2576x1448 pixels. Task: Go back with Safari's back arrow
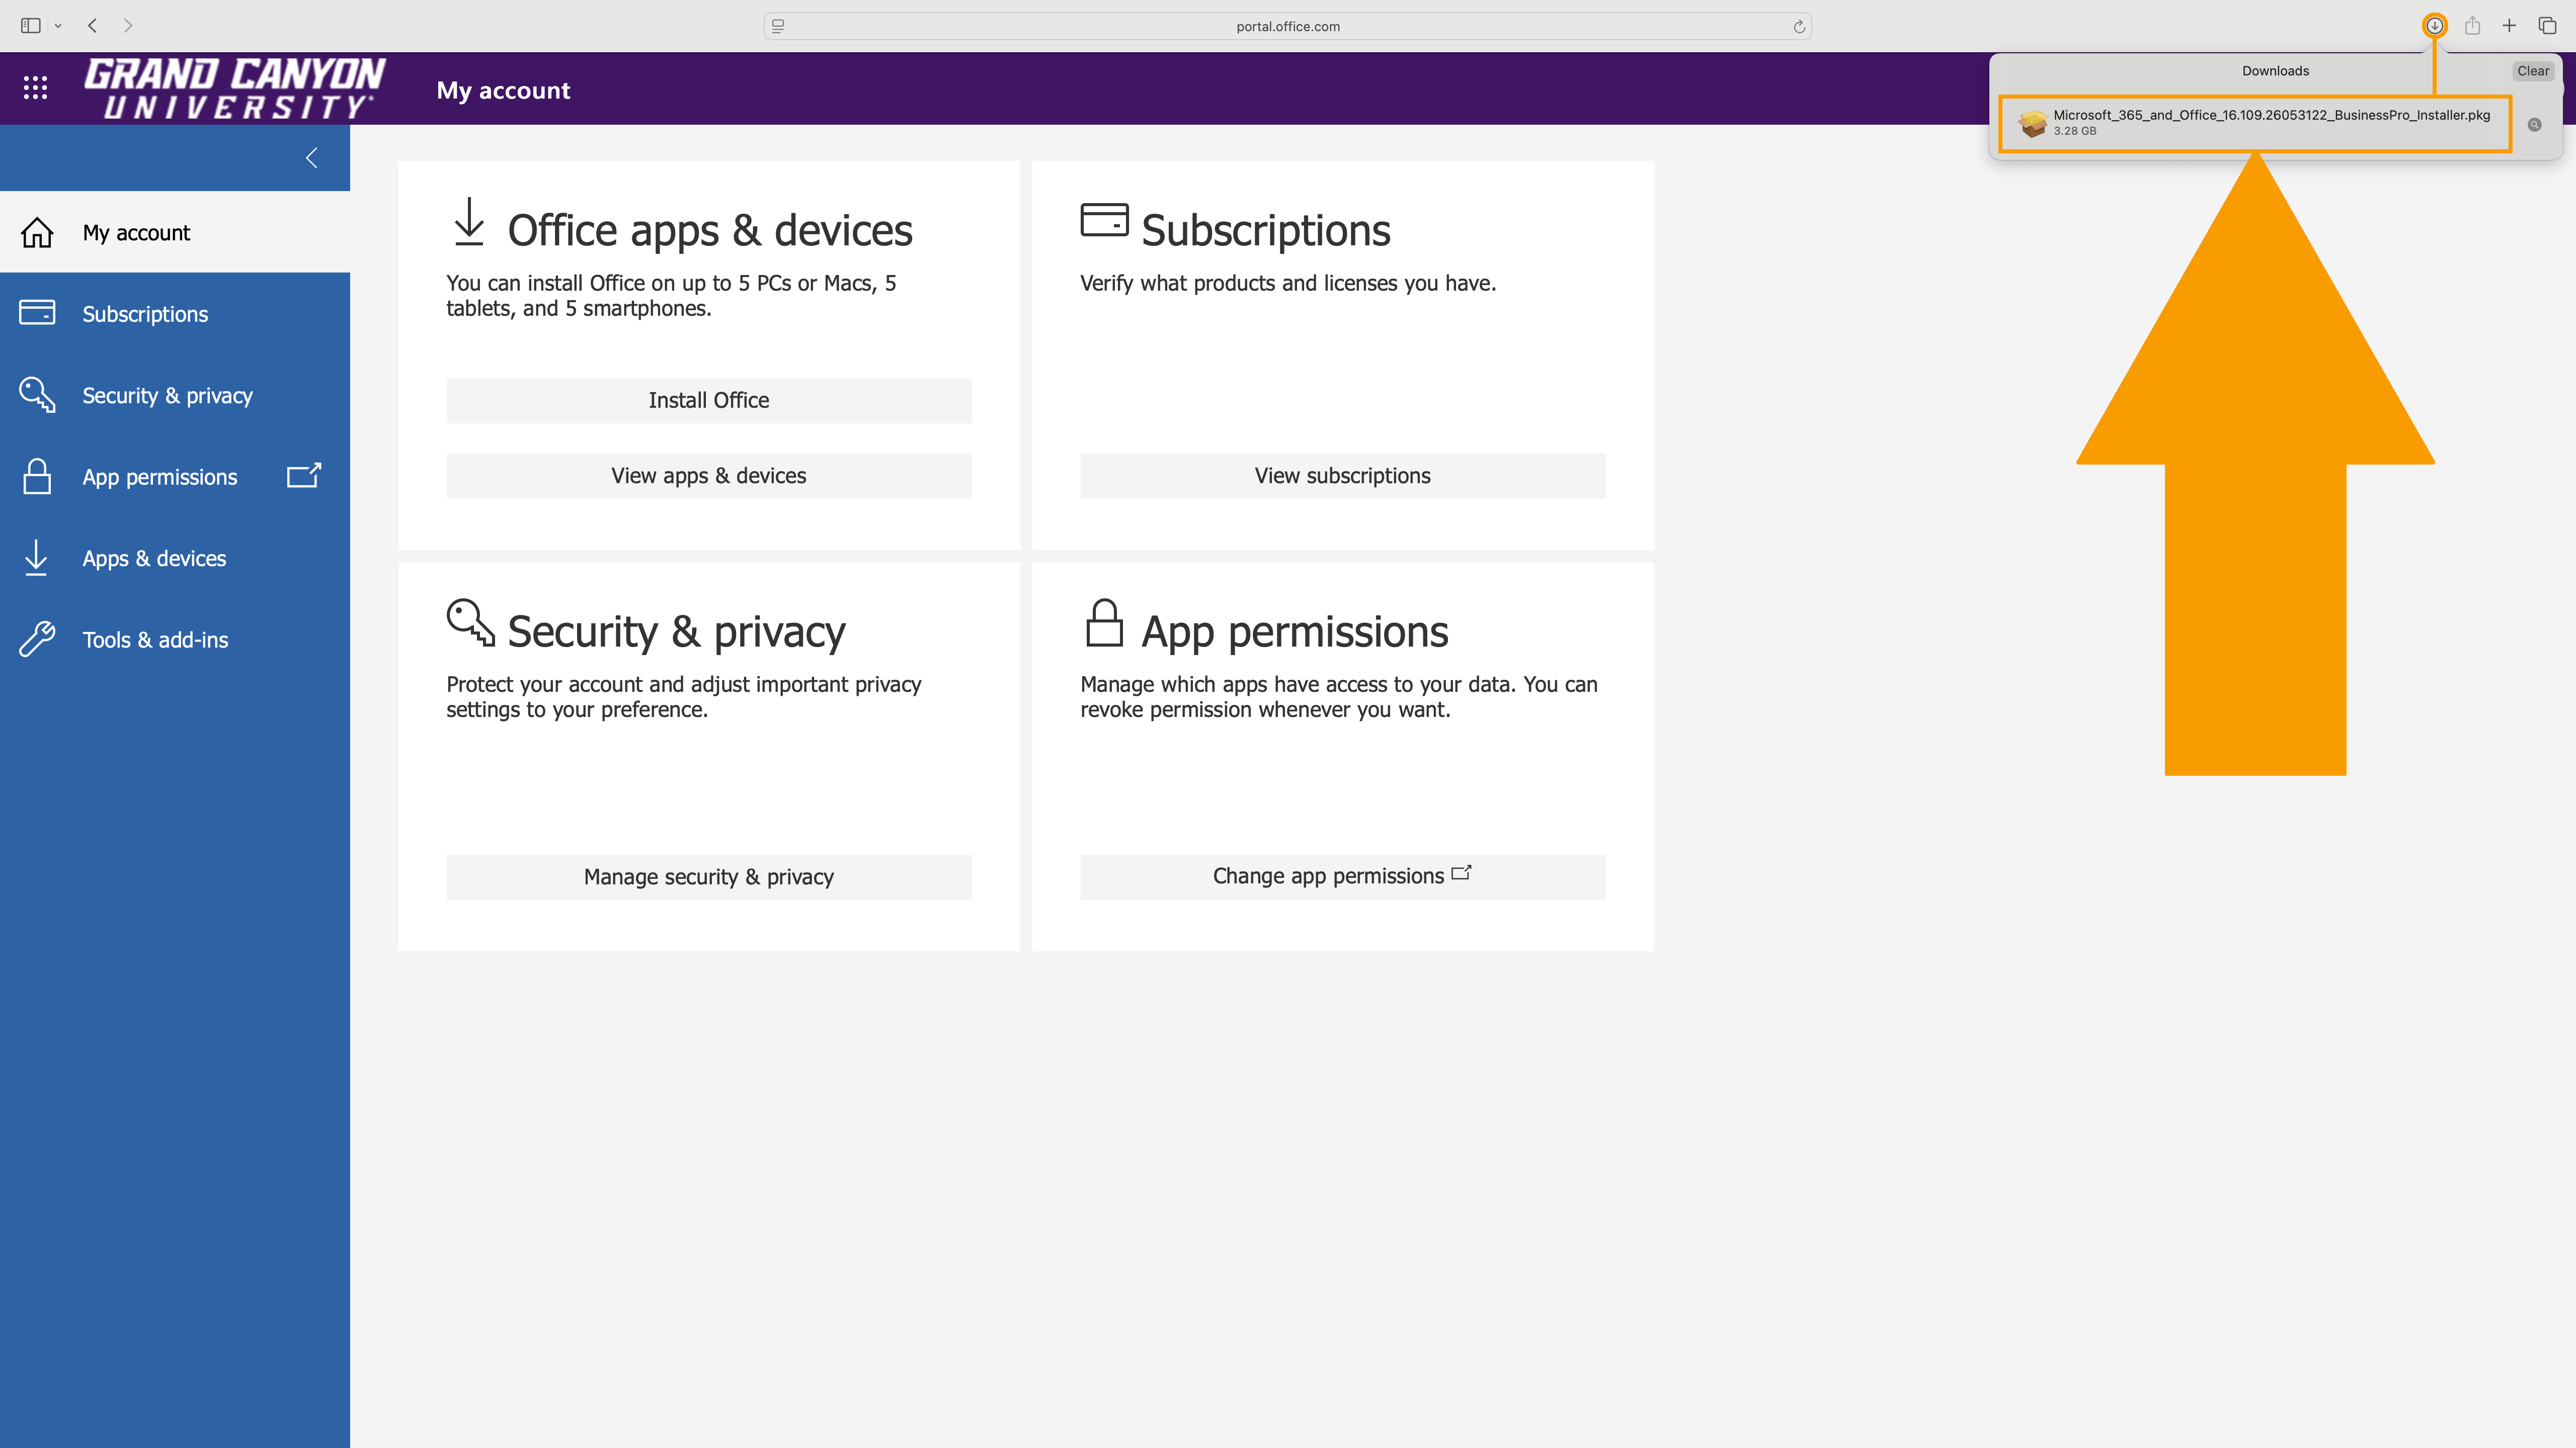(x=92, y=26)
